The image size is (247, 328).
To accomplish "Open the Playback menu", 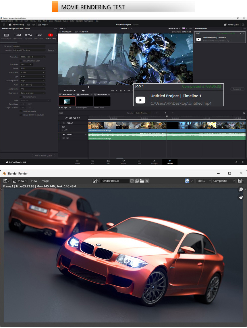I will point(58,21).
